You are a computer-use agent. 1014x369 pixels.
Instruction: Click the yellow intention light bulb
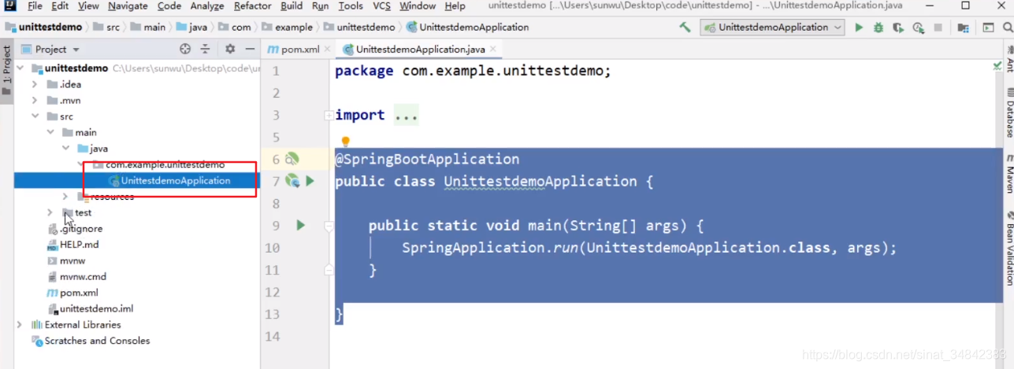pyautogui.click(x=345, y=142)
